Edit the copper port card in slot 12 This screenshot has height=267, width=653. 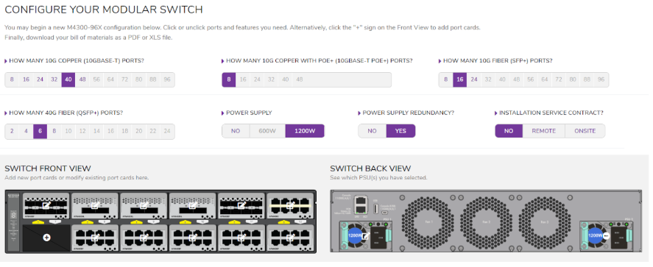click(290, 238)
